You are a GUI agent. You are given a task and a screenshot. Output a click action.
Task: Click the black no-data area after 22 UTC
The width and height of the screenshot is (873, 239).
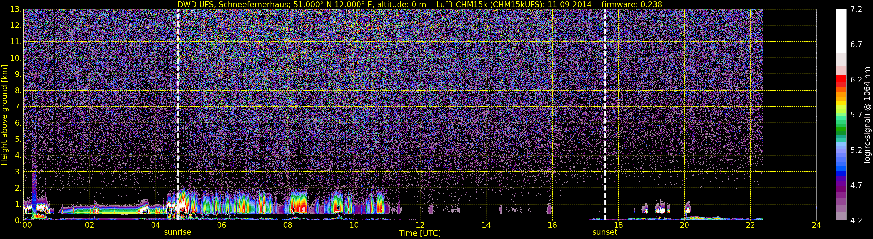pyautogui.click(x=789, y=115)
